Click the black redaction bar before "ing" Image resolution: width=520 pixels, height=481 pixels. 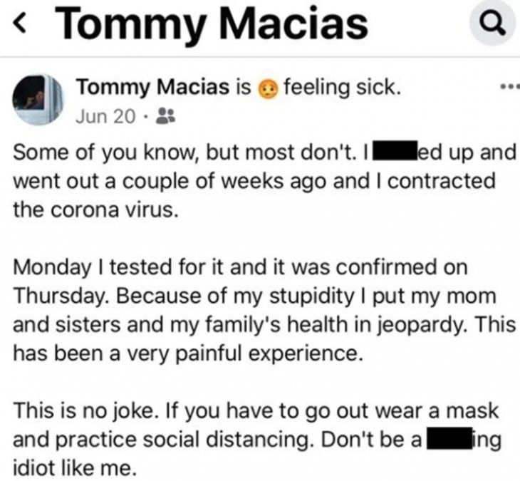pos(450,440)
